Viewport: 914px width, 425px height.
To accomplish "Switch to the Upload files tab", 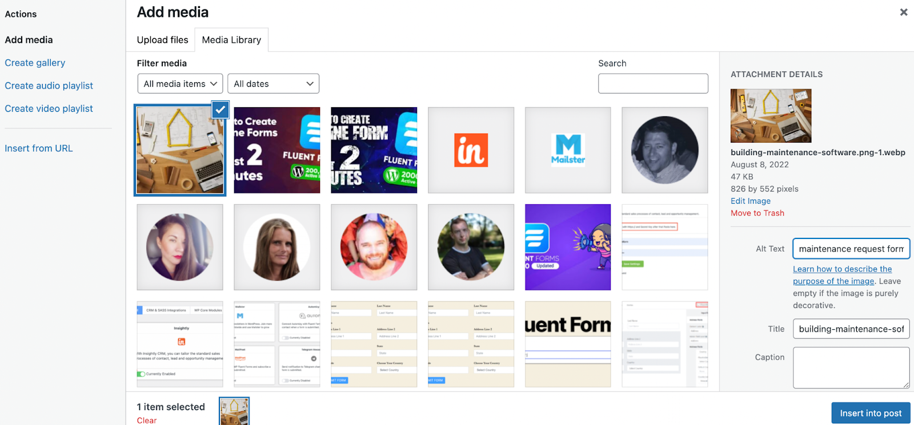I will [x=162, y=40].
